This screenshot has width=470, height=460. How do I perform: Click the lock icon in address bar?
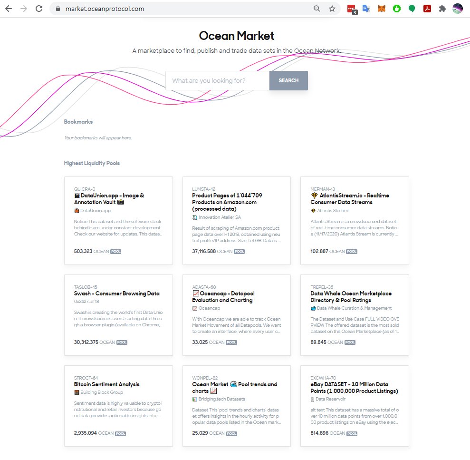tap(58, 9)
